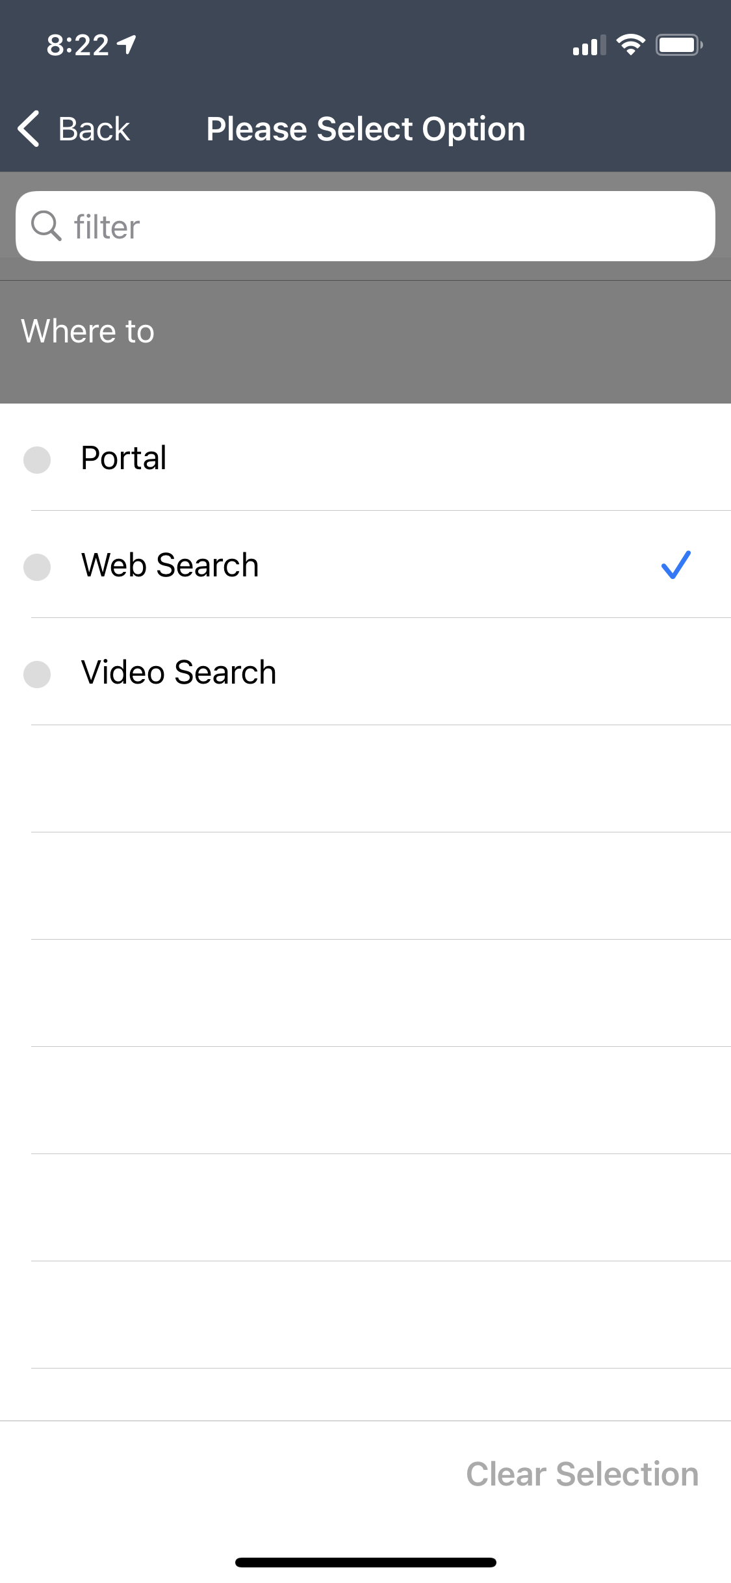Select the Portal radio circle
Viewport: 731px width, 1583px height.
37,459
